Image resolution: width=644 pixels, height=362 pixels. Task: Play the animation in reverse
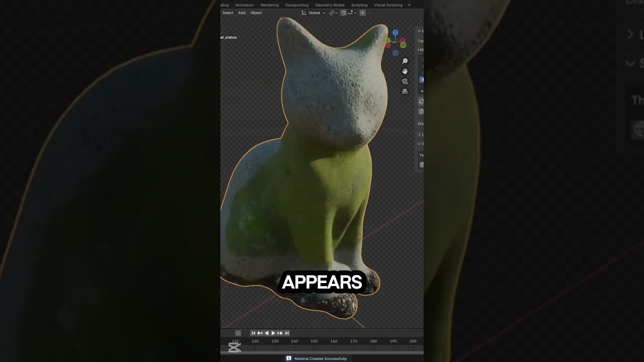coord(267,333)
